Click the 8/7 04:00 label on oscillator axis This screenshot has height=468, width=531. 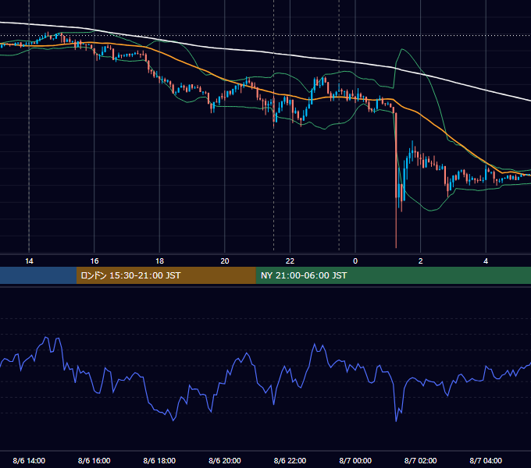pos(486,460)
